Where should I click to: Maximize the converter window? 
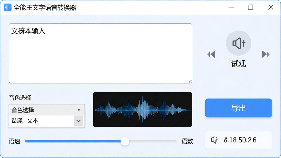251,7
